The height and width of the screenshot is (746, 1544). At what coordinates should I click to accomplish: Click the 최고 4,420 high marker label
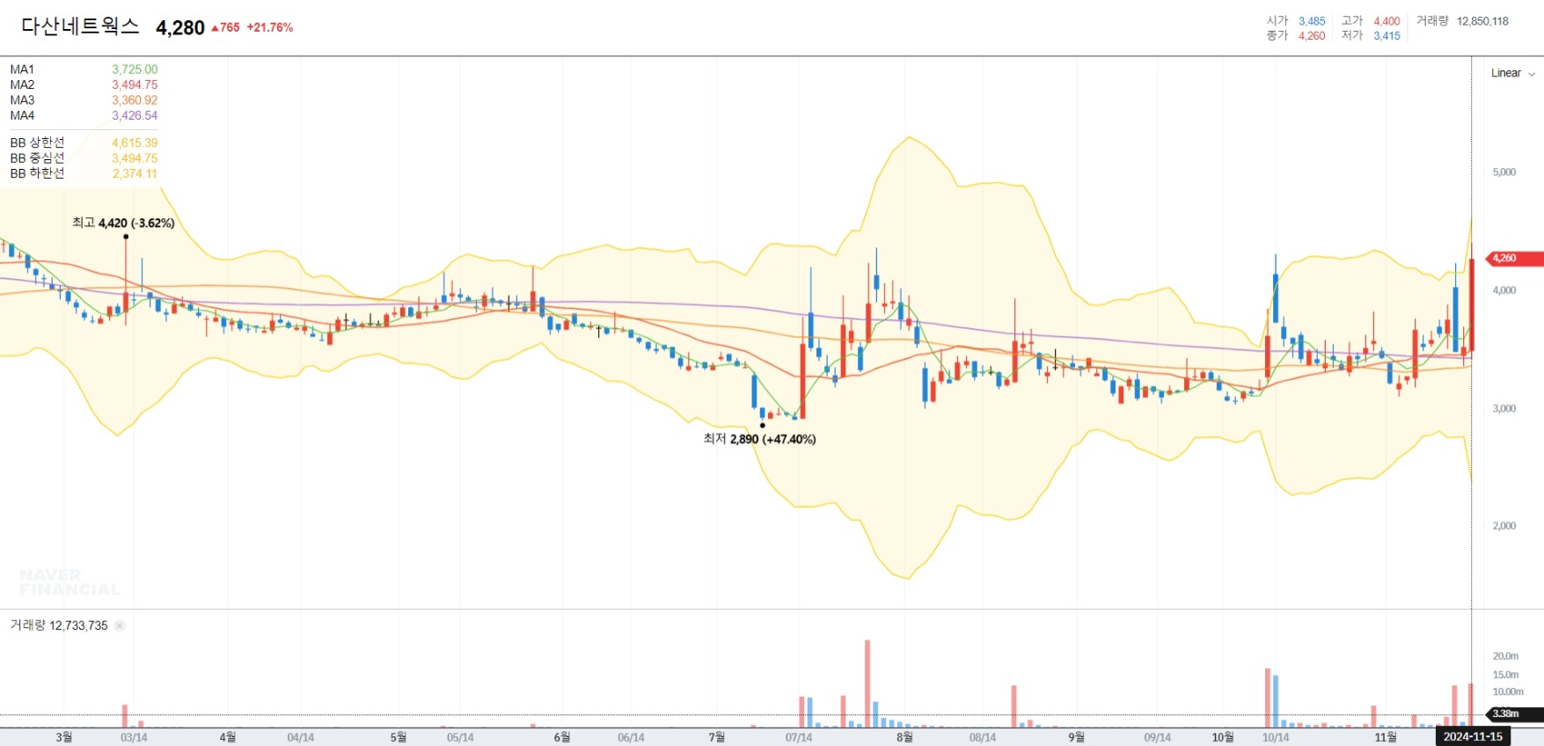coord(123,223)
